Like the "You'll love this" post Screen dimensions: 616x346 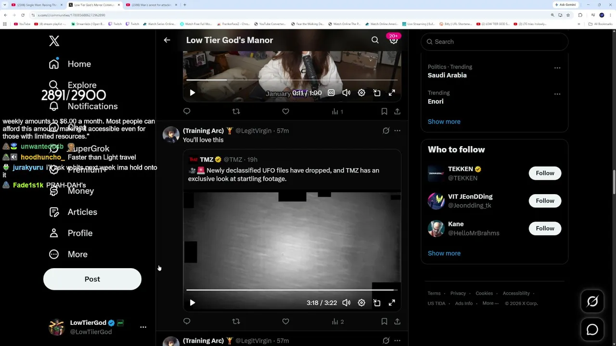tap(285, 321)
